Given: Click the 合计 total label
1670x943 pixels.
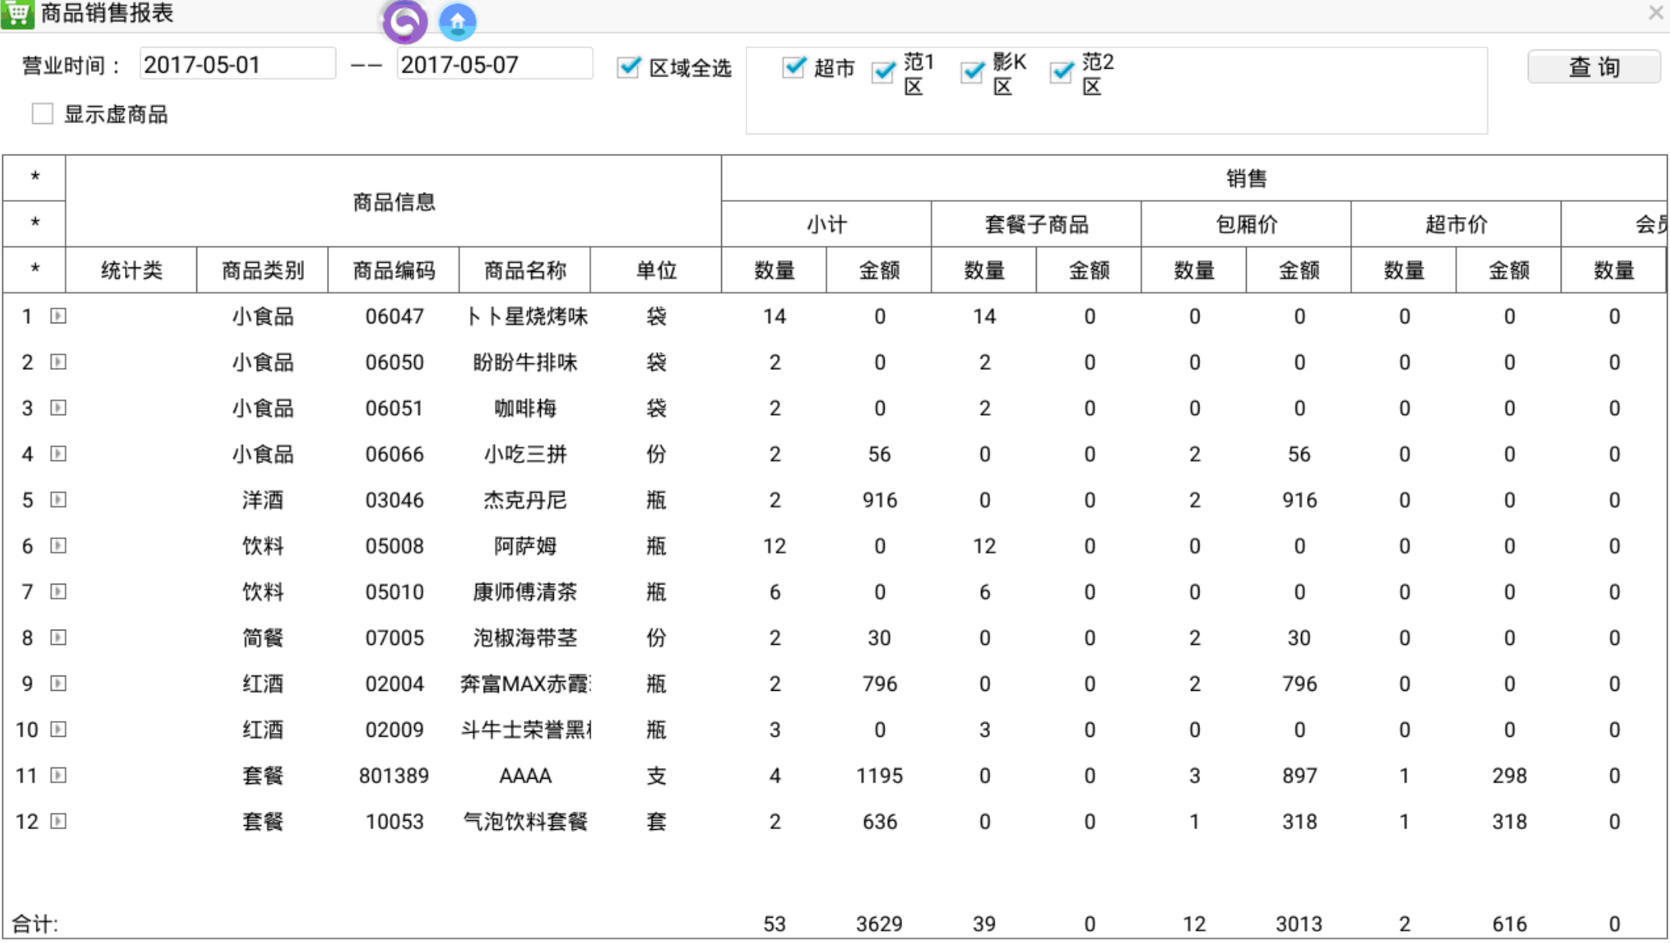Looking at the screenshot, I should click(34, 923).
